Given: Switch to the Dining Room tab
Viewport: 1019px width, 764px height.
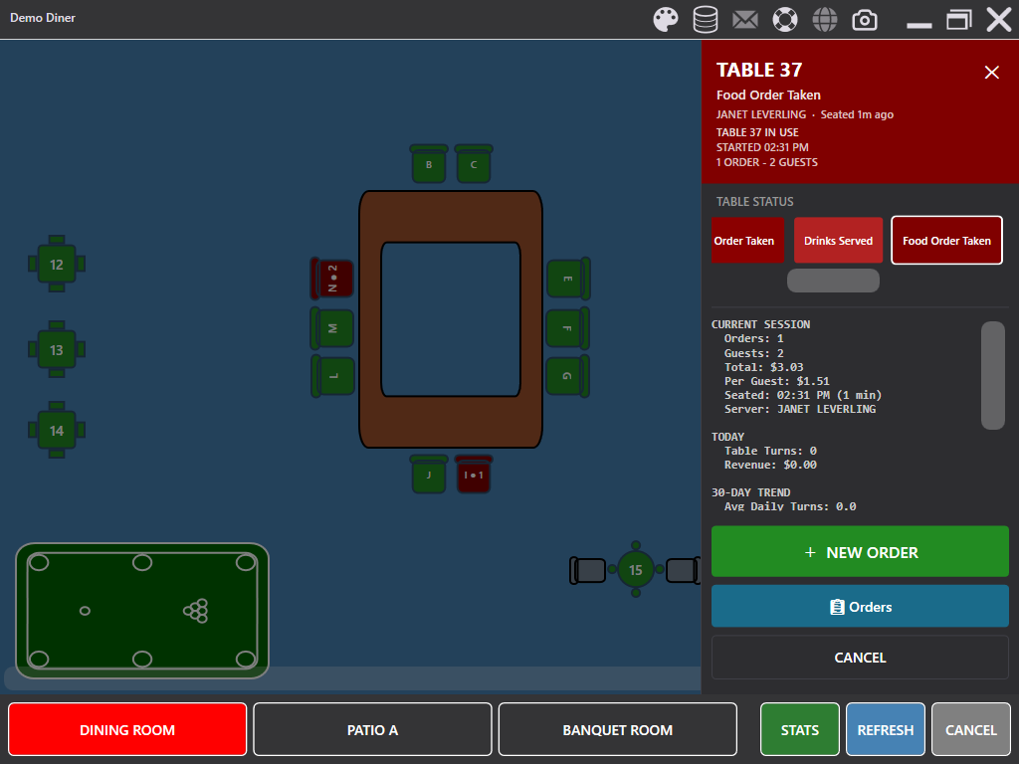Looking at the screenshot, I should 127,730.
